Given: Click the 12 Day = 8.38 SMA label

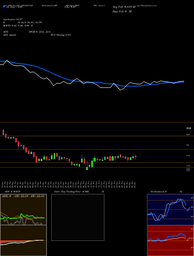Looking at the screenshot, I should 14,7.
